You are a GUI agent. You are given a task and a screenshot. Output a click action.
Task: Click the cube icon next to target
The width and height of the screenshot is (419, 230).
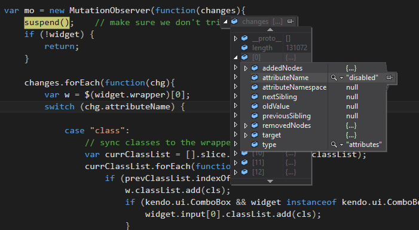point(255,135)
